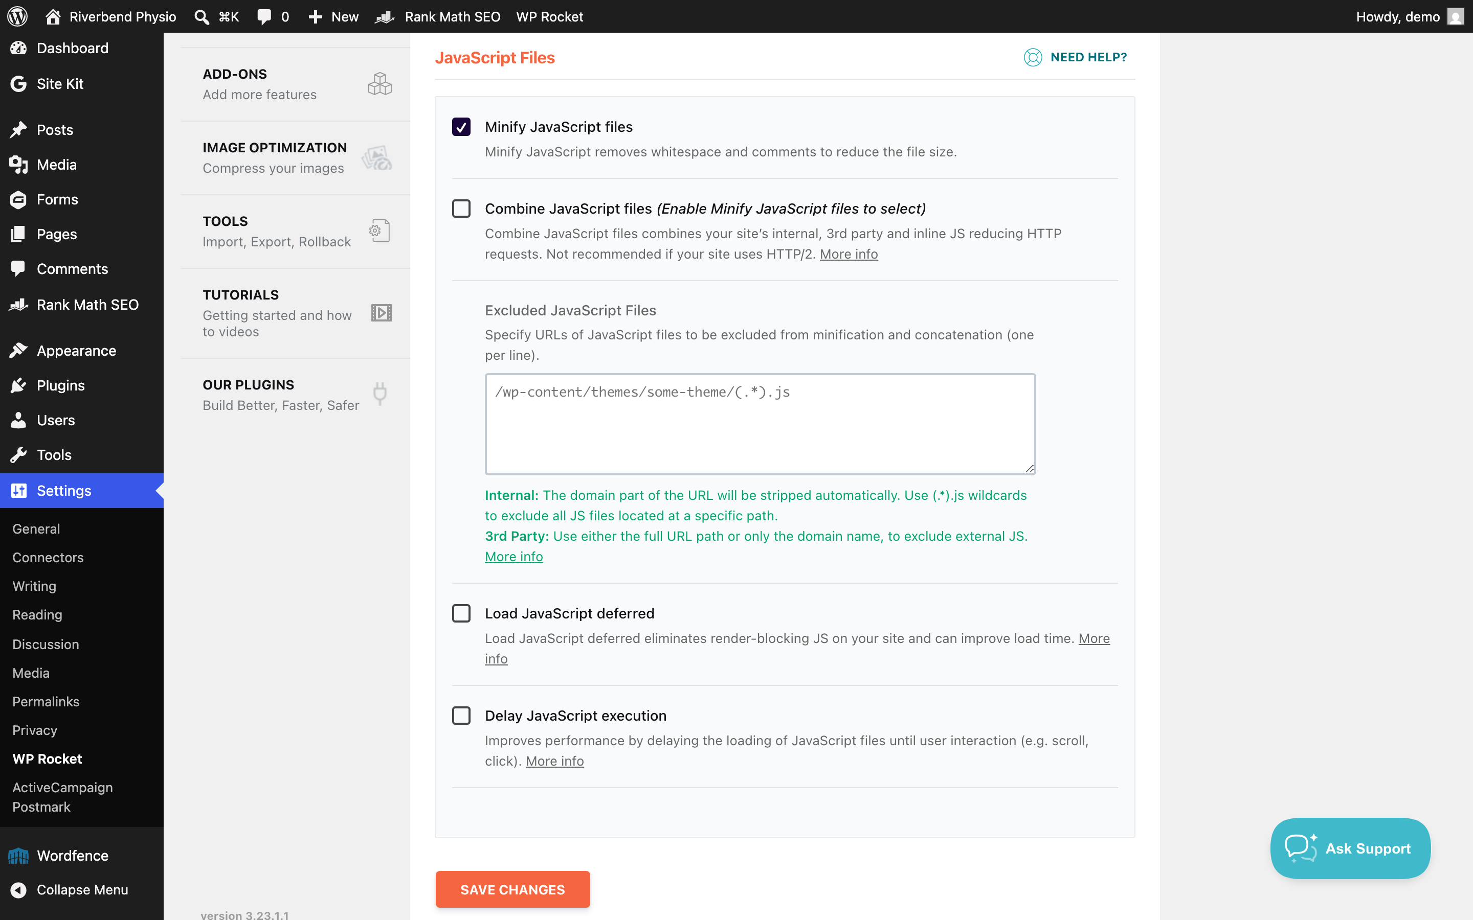Click the Tutorials video play icon

[x=382, y=313]
